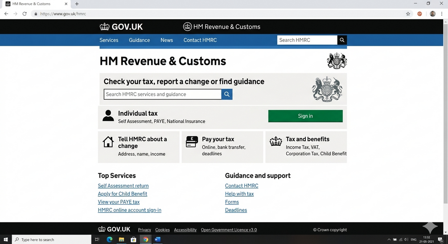Click the GOV.UK crown logo in header
Viewport: 448px width, 244px height.
pyautogui.click(x=121, y=27)
